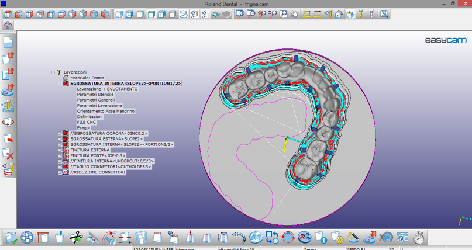Click the globe icon in bottom toolbar
The height and width of the screenshot is (250, 472).
(x=255, y=238)
